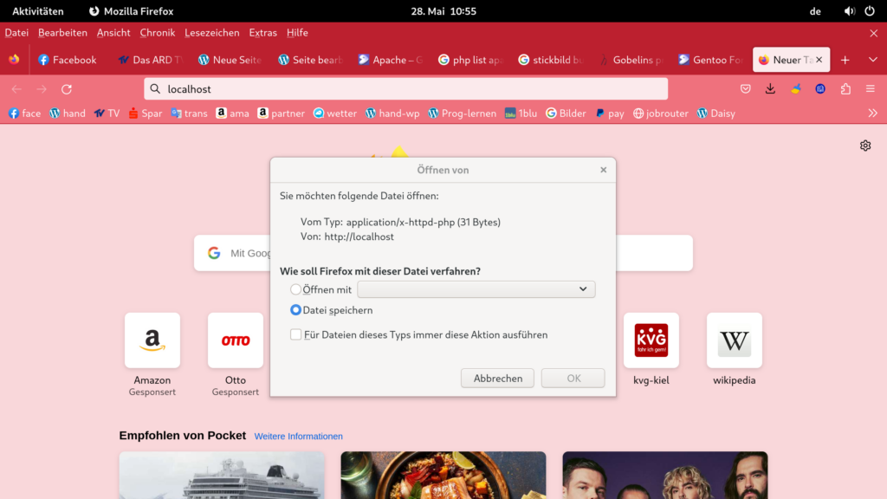Open the system volume icon in top bar
887x499 pixels.
pos(849,11)
